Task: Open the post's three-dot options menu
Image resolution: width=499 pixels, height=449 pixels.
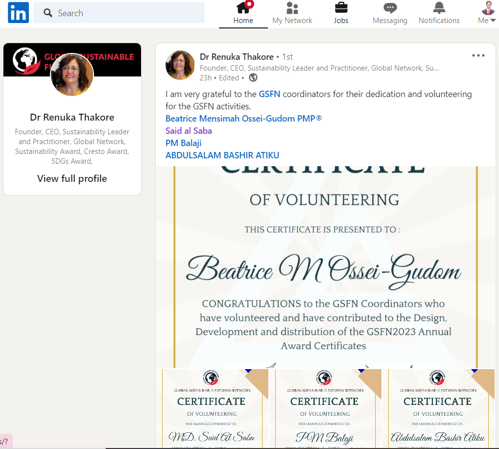Action: coord(478,55)
